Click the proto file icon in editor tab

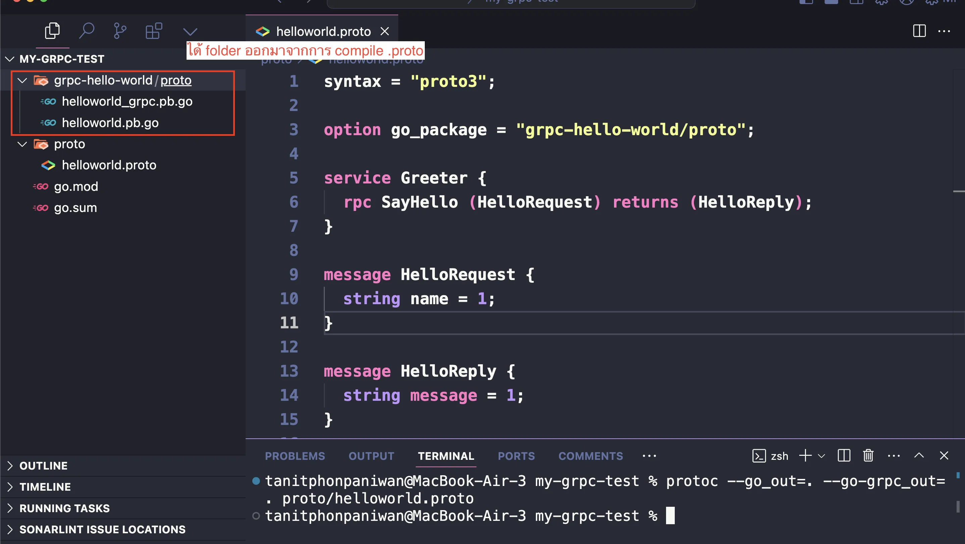[x=262, y=32]
